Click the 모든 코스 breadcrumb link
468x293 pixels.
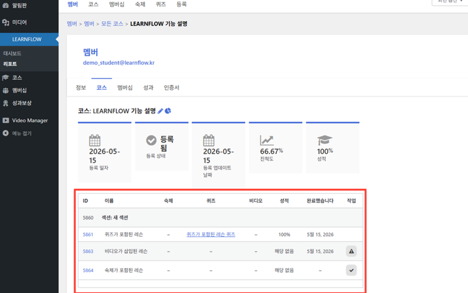112,23
